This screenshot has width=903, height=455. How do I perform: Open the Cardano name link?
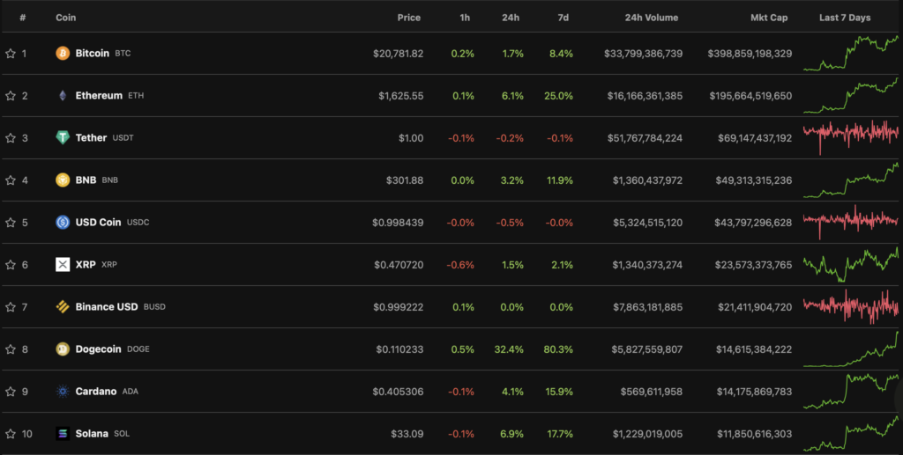click(x=95, y=392)
